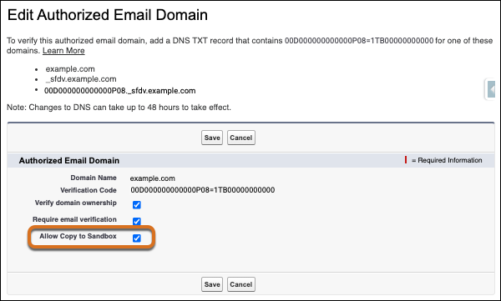
Task: Disable Allow Copy to Sandbox checkbox
Action: 137,238
